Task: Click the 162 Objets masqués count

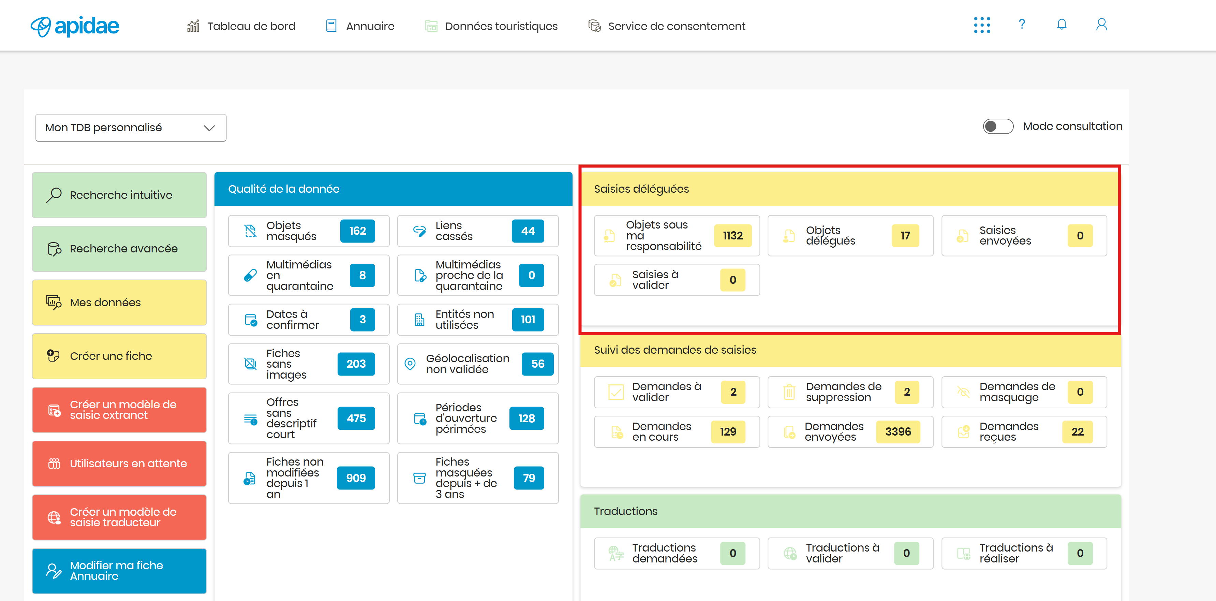Action: coord(358,231)
